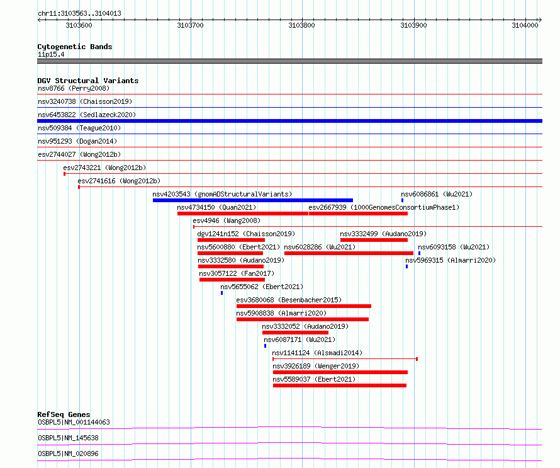
Task: Select the esv2743221 (Wong2012b) label
Action: pos(104,168)
